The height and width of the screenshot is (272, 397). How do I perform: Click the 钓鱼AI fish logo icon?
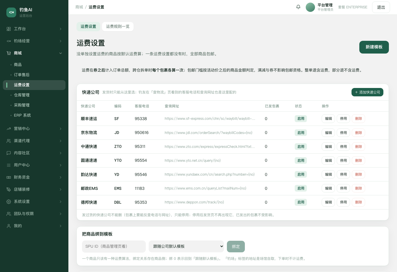pos(11,12)
